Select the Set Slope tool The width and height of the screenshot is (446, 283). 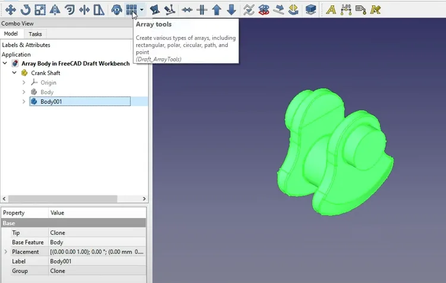click(x=278, y=10)
